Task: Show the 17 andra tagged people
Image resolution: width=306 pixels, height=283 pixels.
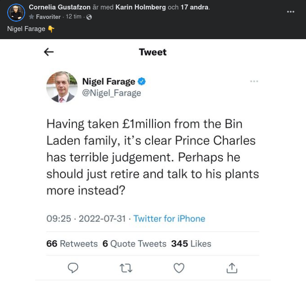Action: coord(194,7)
